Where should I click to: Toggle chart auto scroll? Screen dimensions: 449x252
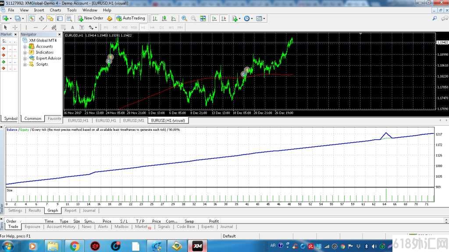pos(214,18)
